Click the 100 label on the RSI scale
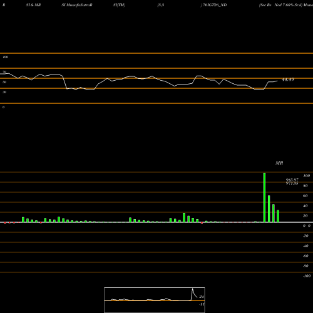This screenshot has width=313, height=313. coord(6,57)
